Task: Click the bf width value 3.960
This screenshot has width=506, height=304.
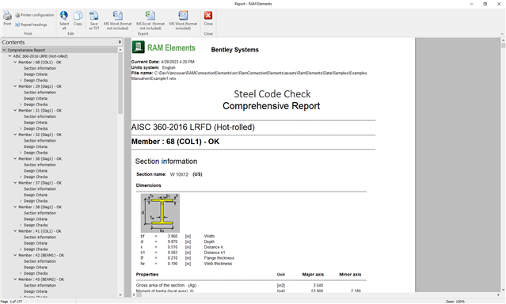Action: [173, 236]
